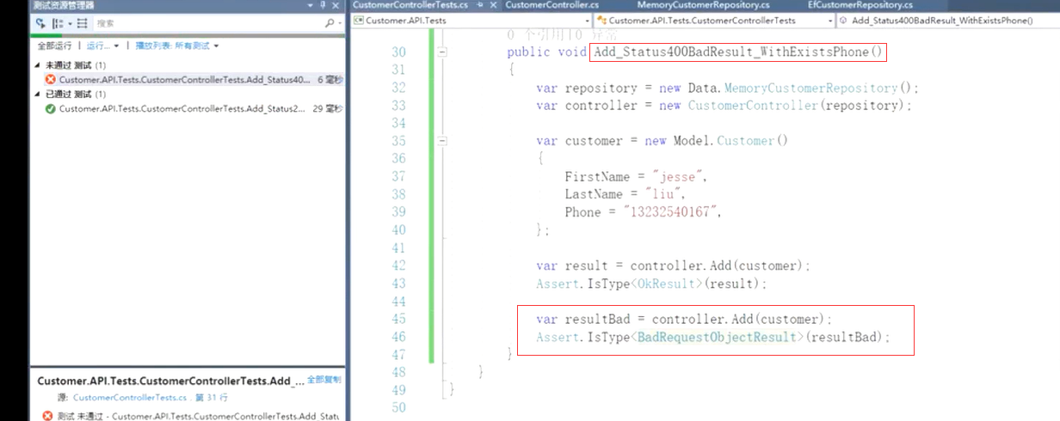Click the "liu" string on line 38
The height and width of the screenshot is (421, 1060).
pos(665,194)
